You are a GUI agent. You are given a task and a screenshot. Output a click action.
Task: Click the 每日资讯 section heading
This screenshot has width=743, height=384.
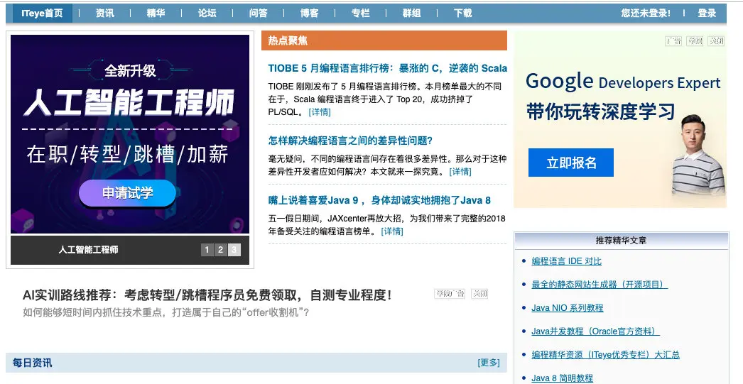[32, 363]
